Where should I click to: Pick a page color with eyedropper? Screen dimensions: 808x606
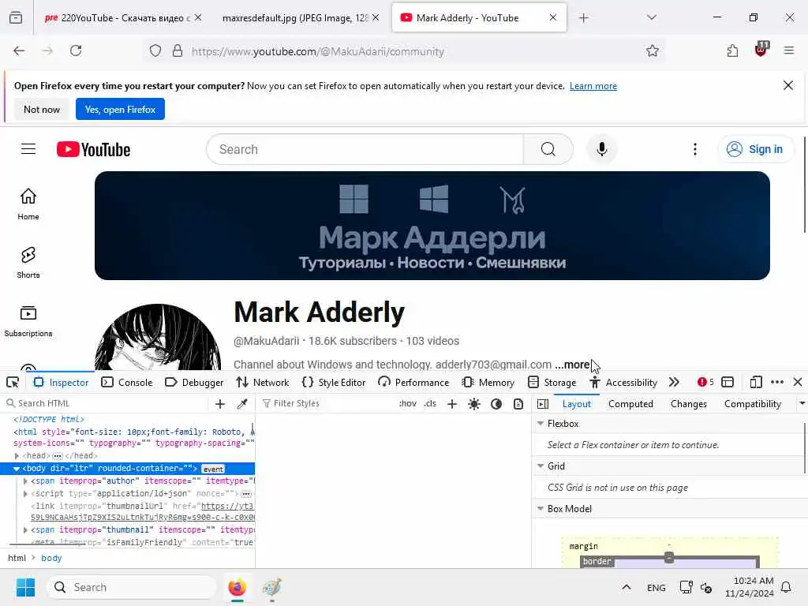(x=242, y=403)
